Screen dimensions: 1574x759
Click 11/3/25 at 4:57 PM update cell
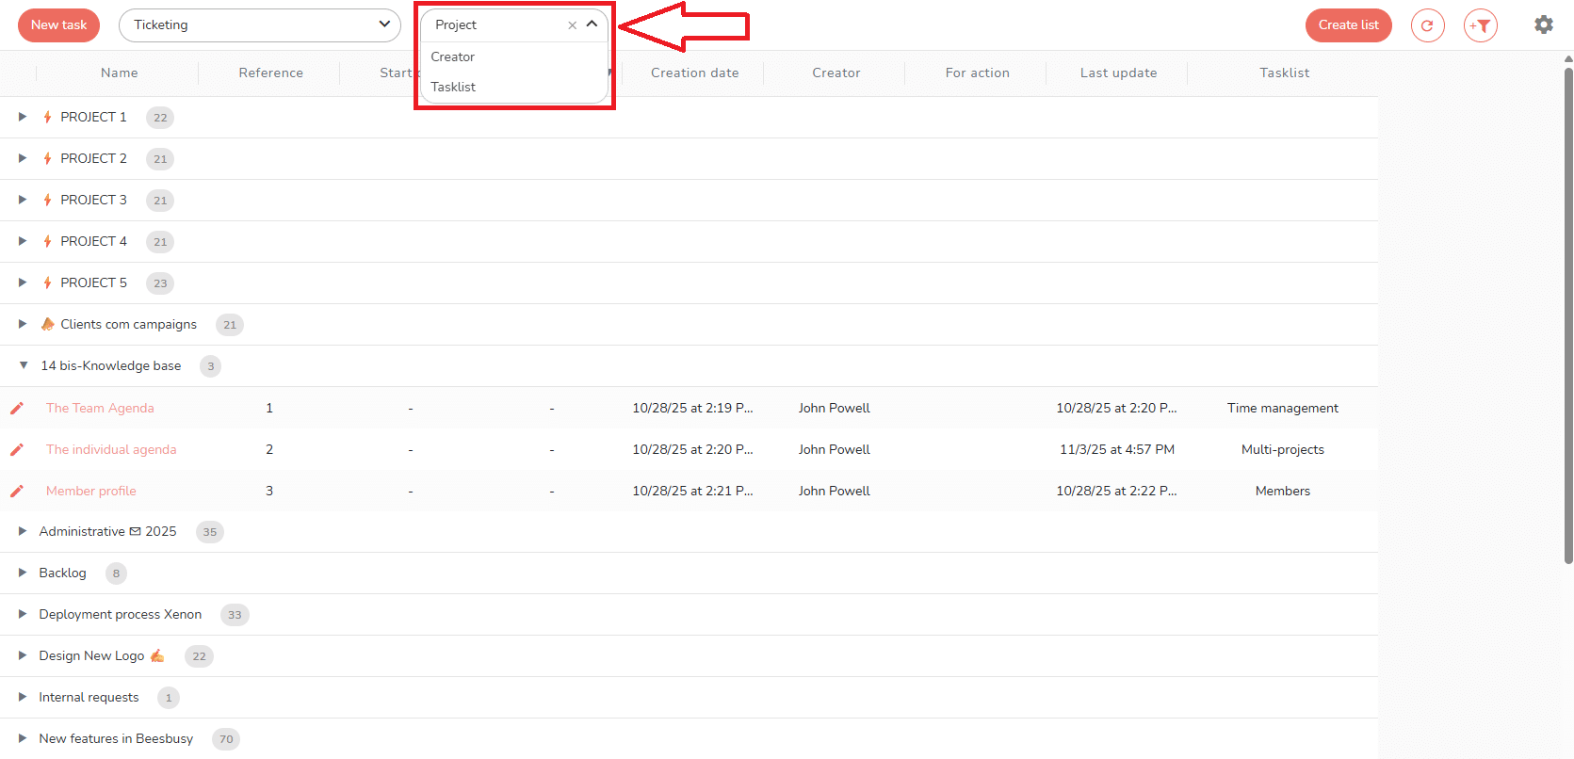[1117, 449]
